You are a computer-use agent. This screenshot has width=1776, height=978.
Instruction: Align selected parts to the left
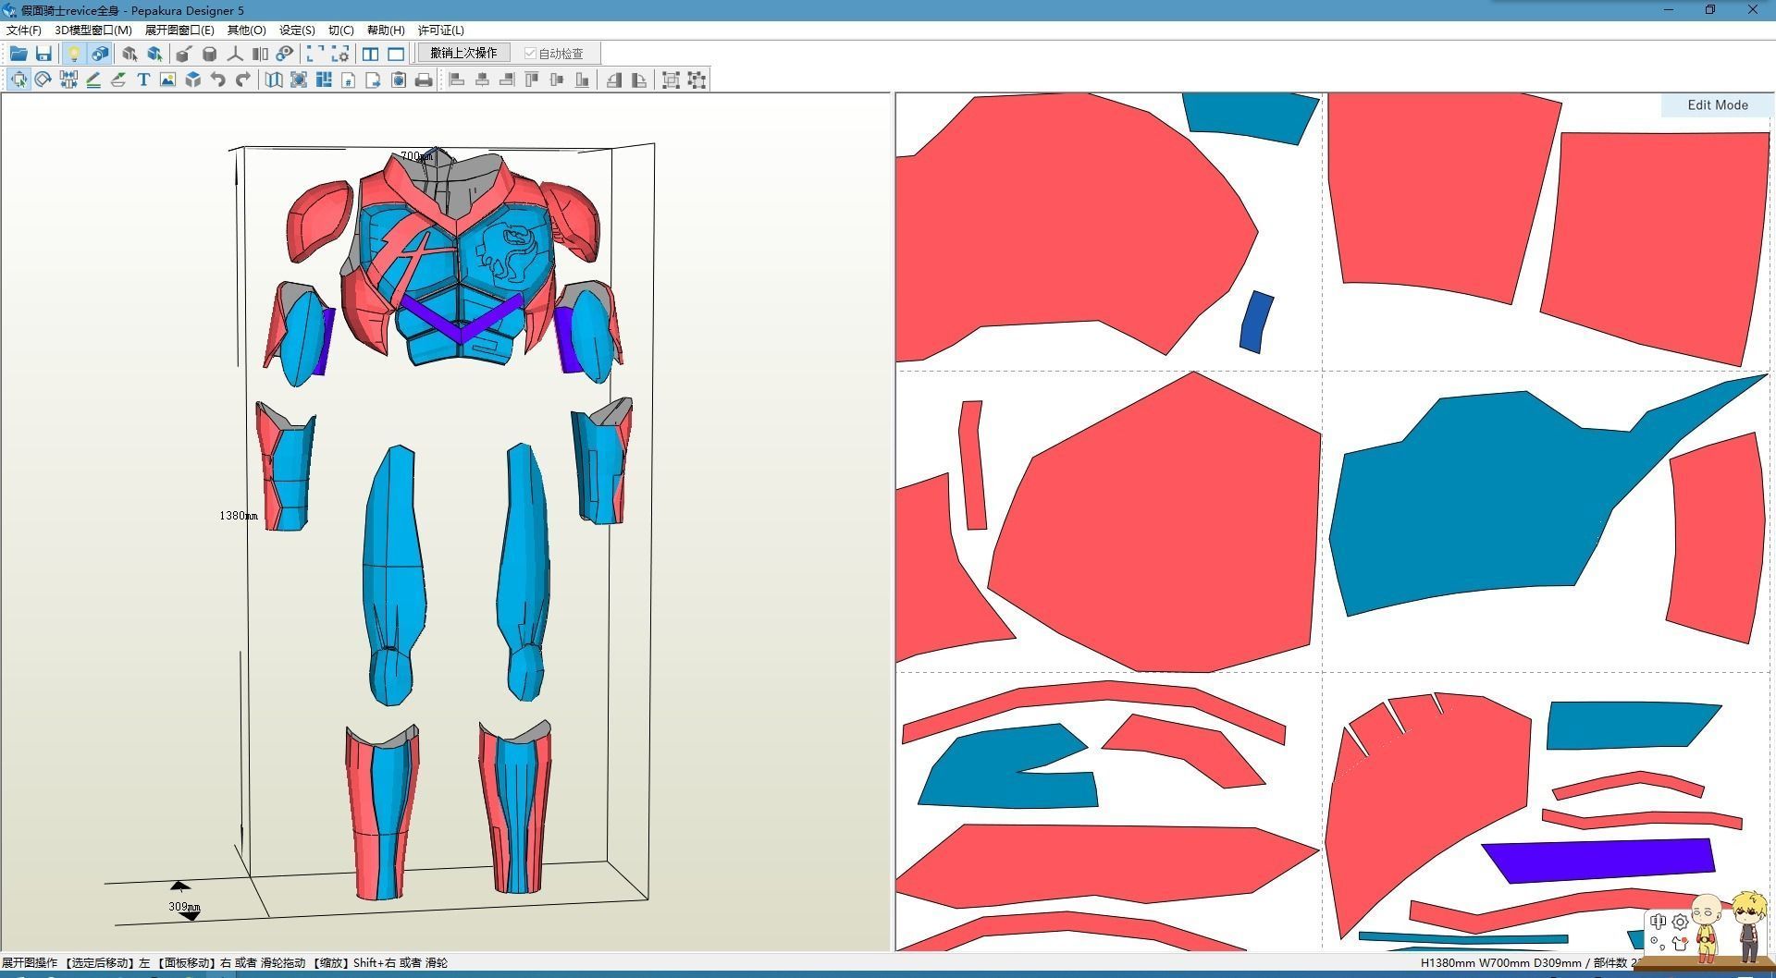point(457,79)
